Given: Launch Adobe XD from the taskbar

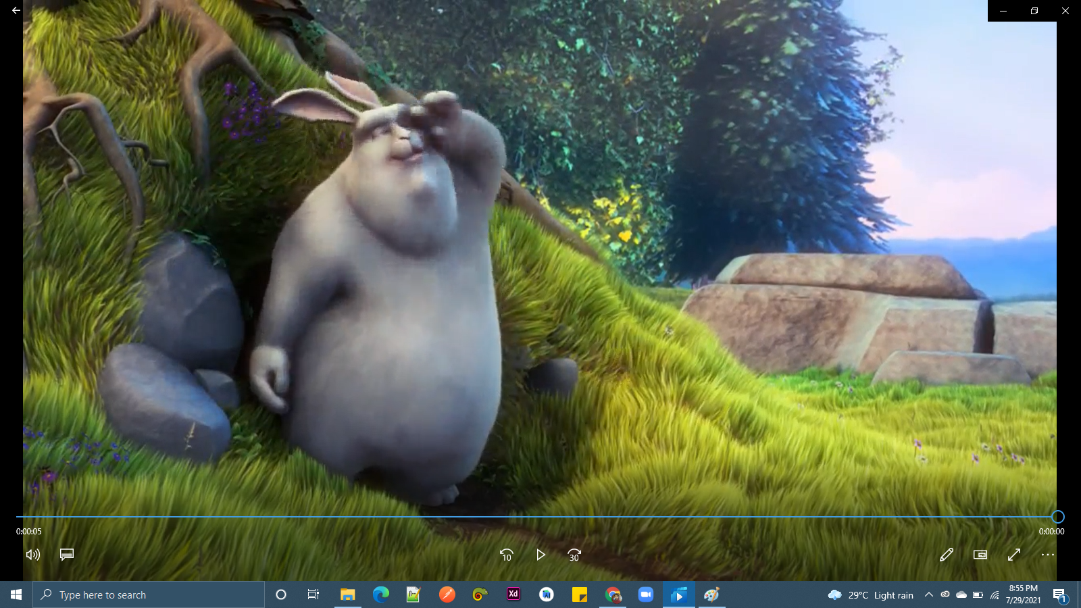Looking at the screenshot, I should pos(513,594).
